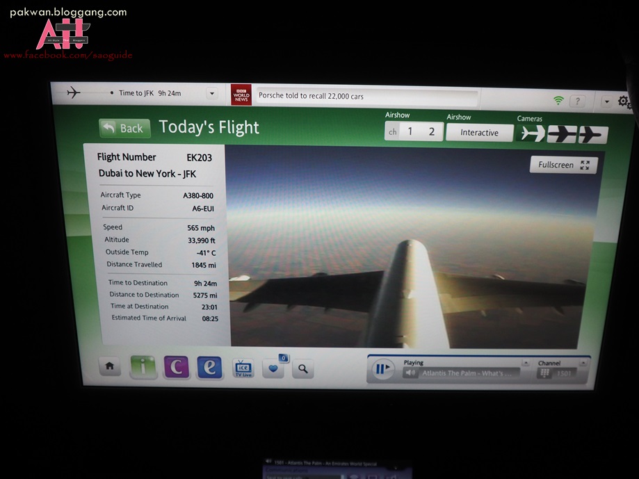Select the highlighted white-plane camera view
This screenshot has height=479, width=639.
(x=531, y=133)
